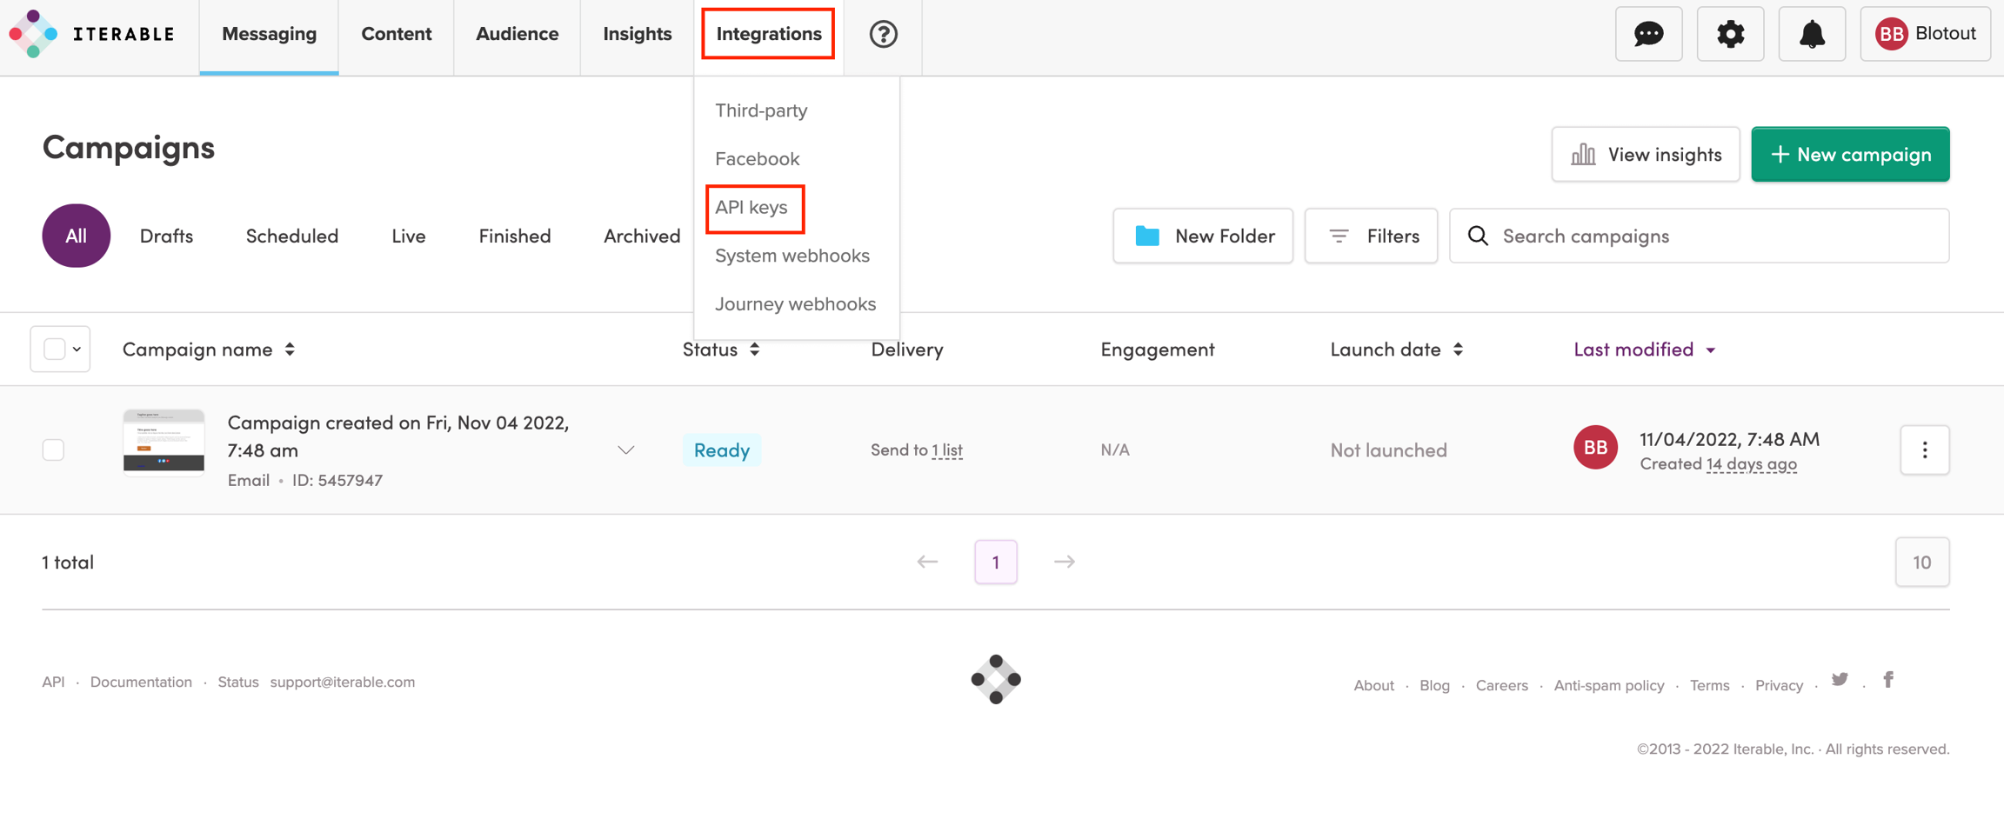Click the New campaign button

click(1850, 155)
